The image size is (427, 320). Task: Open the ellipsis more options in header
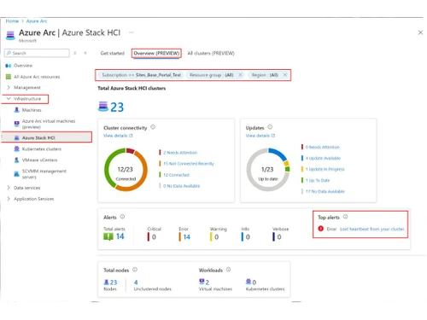(132, 32)
